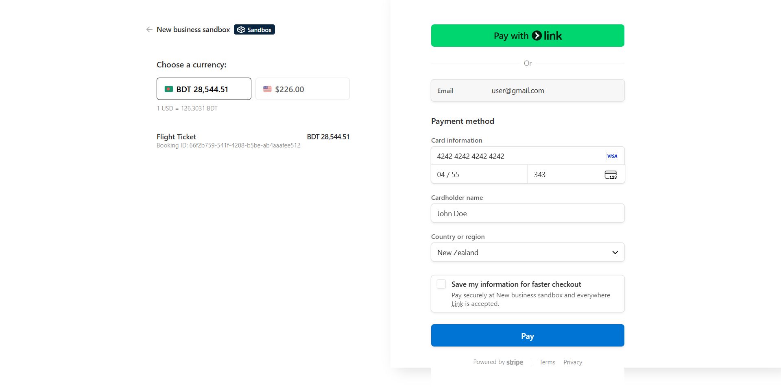Focus the Cardholder name field
The image size is (781, 392).
pyautogui.click(x=528, y=213)
